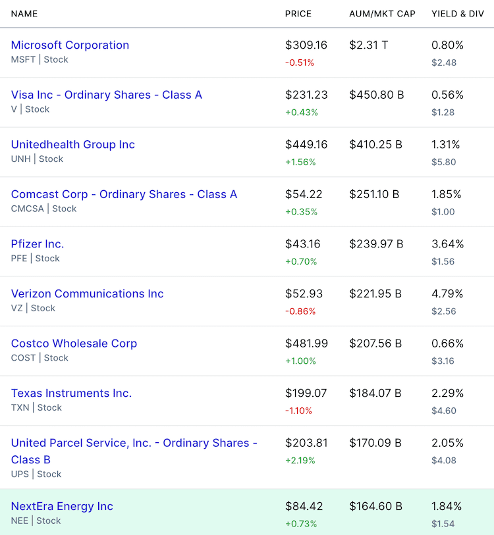Select the -0.86% change value
Viewport: 494px width, 535px height.
point(300,311)
